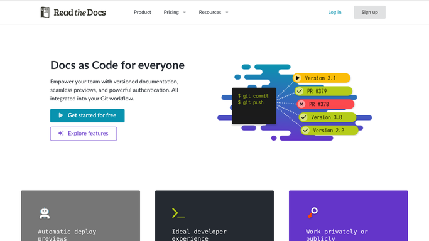Click the Log in link
Image resolution: width=429 pixels, height=241 pixels.
[x=335, y=12]
